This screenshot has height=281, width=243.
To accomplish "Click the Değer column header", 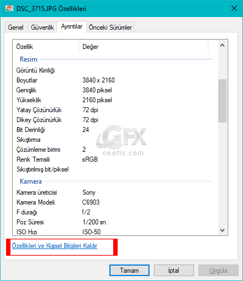I will pos(143,47).
